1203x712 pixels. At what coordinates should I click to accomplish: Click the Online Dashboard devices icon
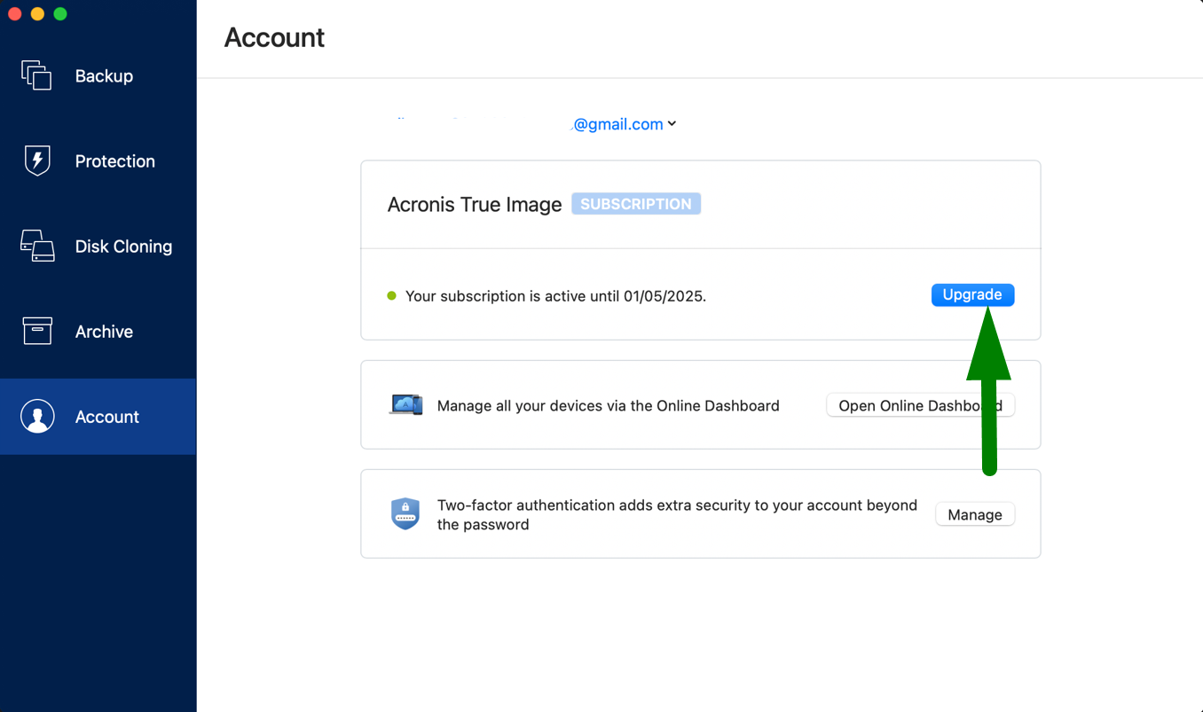[x=405, y=404]
